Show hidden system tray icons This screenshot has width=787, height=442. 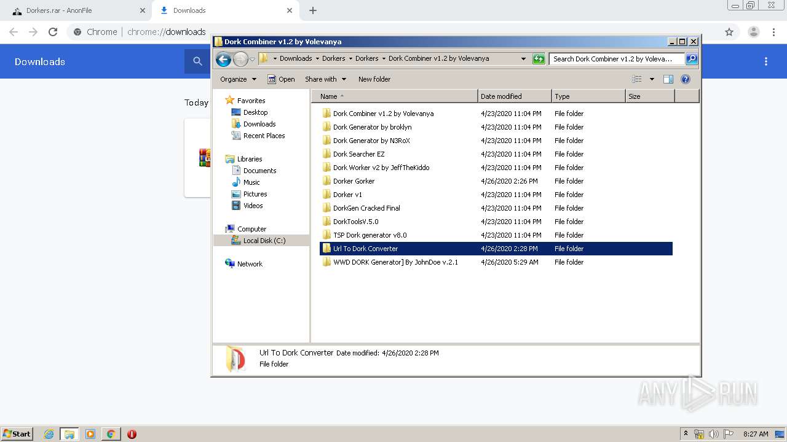click(686, 434)
